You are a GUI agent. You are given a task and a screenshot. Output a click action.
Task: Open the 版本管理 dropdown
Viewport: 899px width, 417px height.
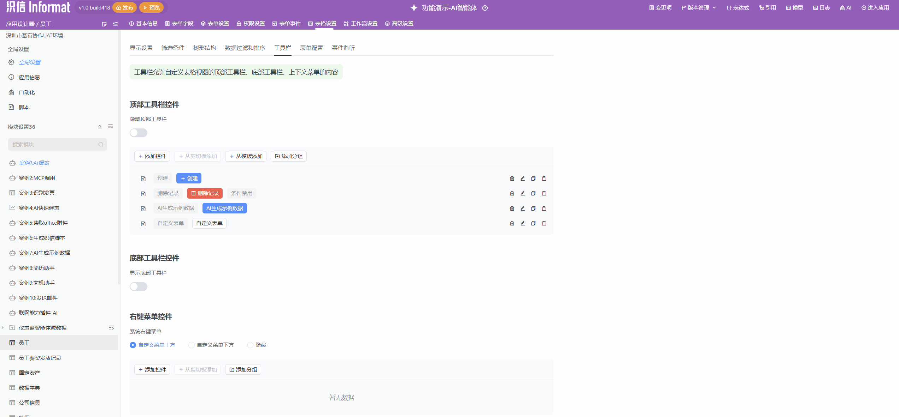point(699,8)
